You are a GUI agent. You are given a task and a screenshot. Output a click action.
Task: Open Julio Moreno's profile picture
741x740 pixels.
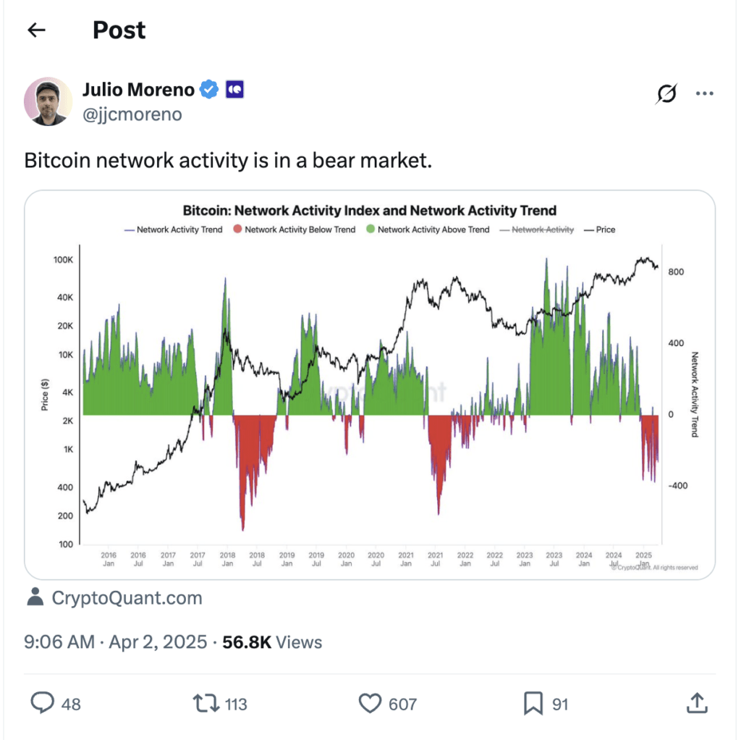pyautogui.click(x=48, y=101)
